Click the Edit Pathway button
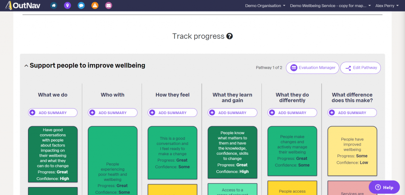 361,68
